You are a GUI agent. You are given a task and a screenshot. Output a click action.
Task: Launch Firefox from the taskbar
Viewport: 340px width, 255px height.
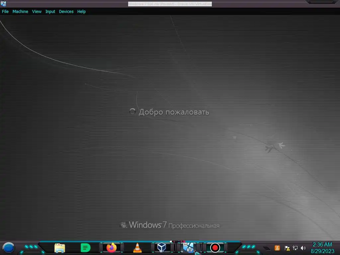[x=112, y=248]
